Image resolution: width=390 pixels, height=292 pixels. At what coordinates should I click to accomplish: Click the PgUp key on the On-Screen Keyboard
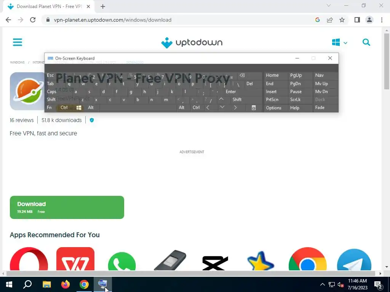click(x=296, y=75)
